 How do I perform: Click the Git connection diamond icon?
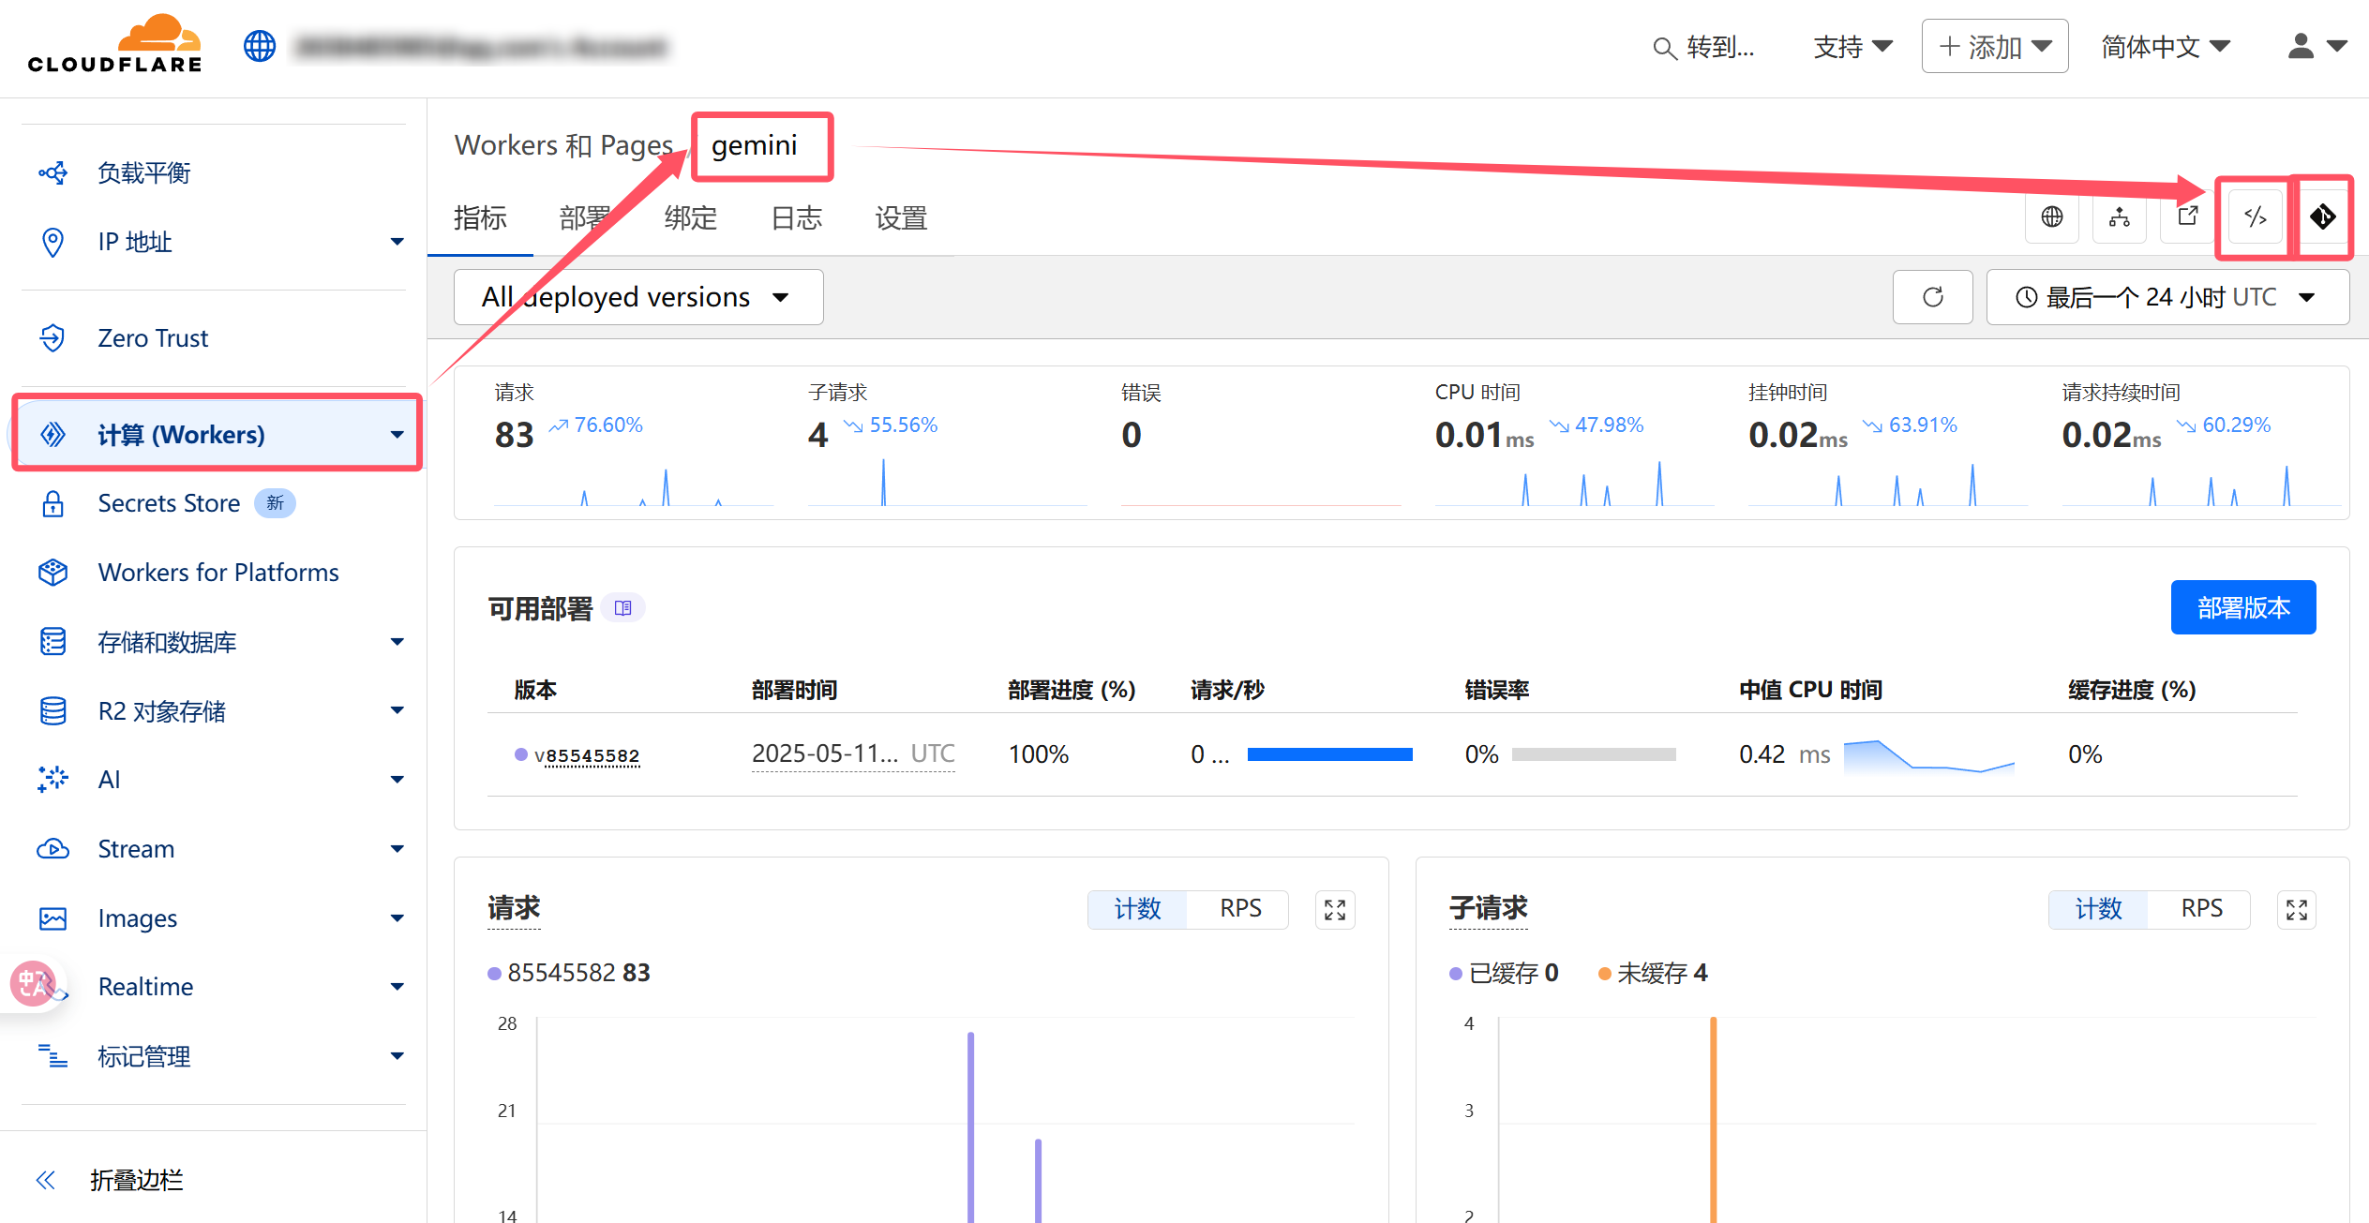(x=2322, y=217)
